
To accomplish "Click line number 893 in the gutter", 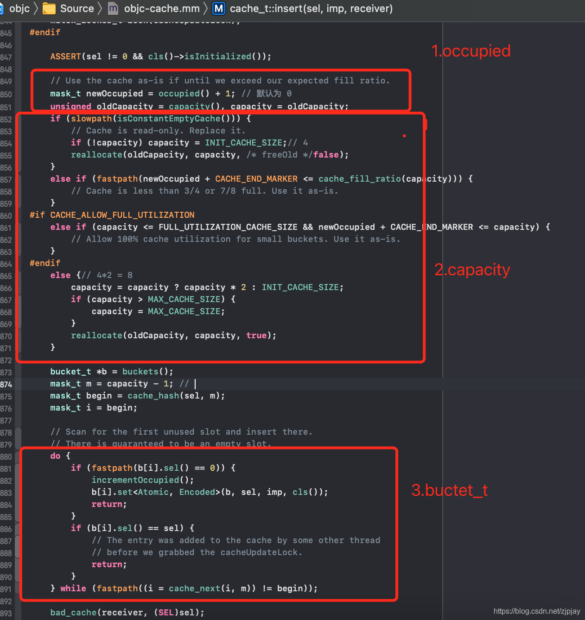I will tap(6, 614).
